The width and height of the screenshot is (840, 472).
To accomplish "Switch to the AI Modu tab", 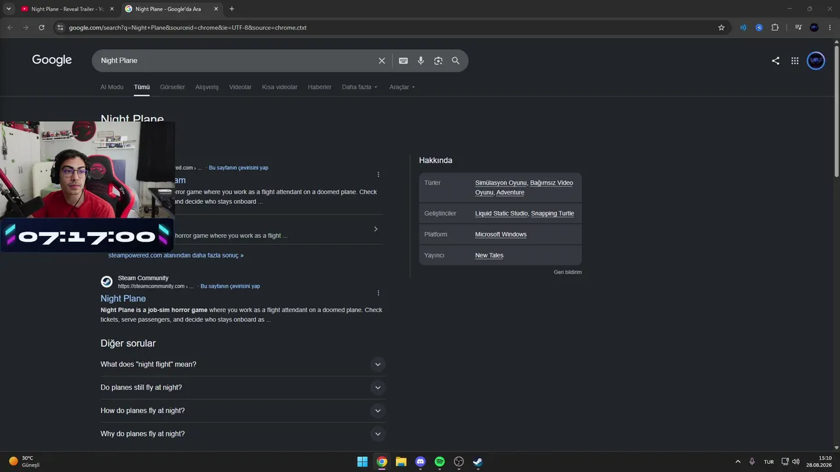I will pos(112,87).
